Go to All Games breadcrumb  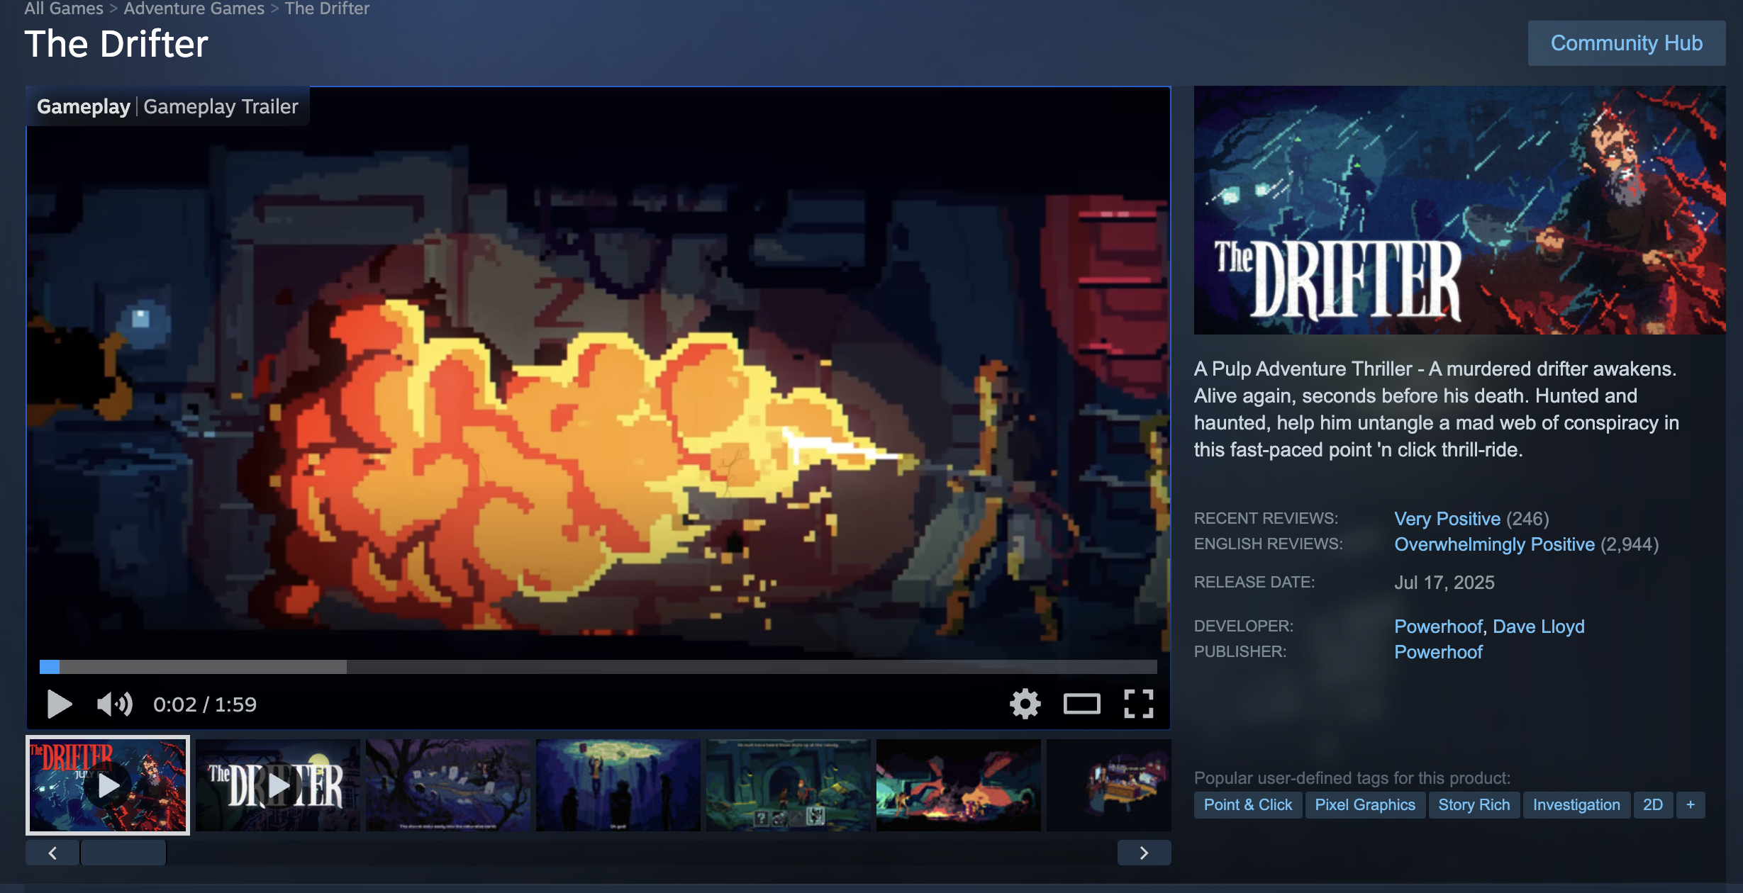coord(64,9)
